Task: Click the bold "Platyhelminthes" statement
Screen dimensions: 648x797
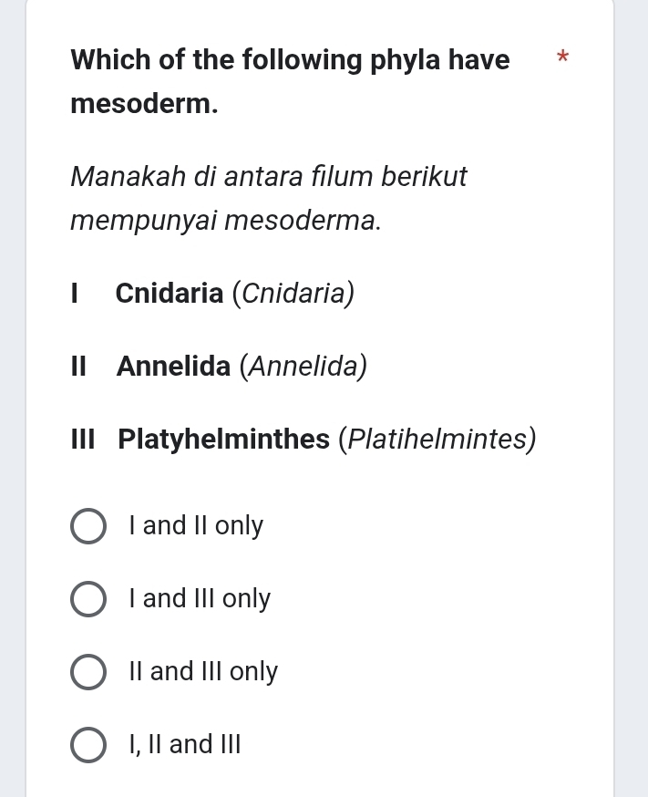Action: [x=224, y=440]
